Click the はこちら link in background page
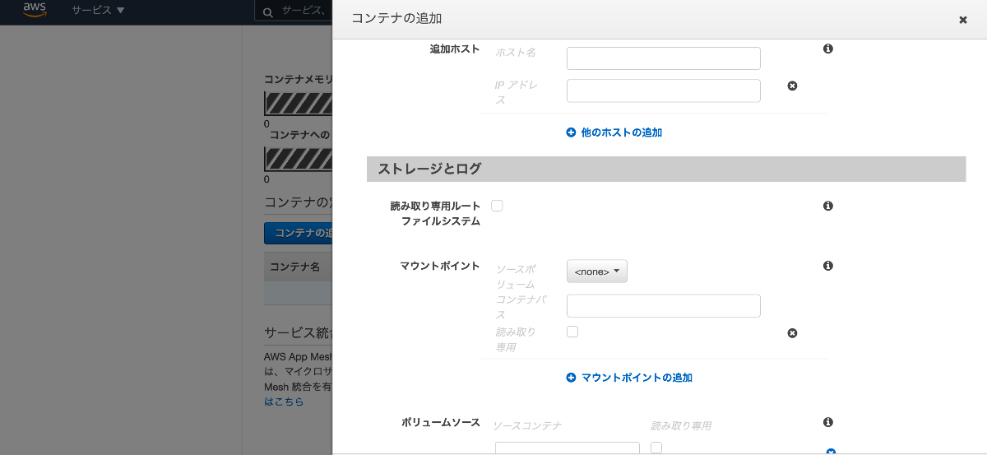987x455 pixels. click(x=284, y=402)
